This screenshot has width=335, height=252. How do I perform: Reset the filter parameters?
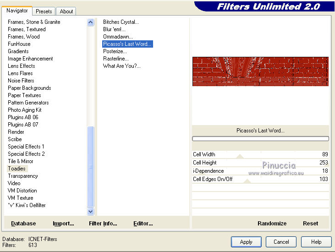(x=310, y=224)
